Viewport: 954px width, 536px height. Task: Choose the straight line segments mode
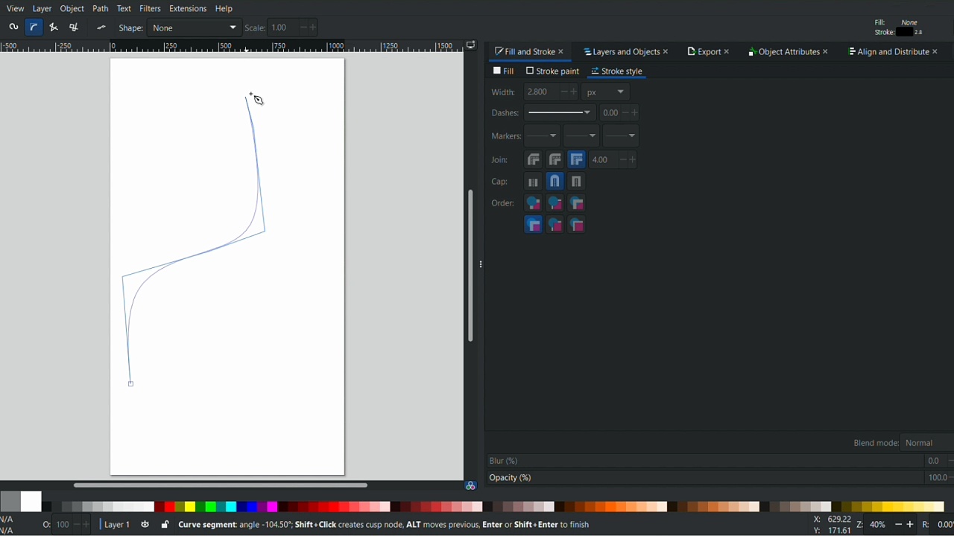pos(54,28)
